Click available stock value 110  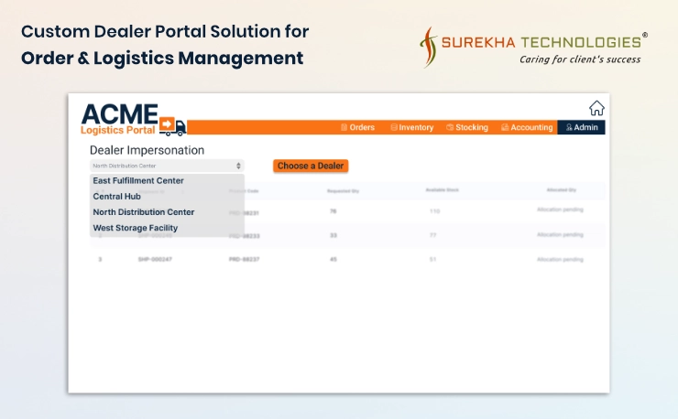(434, 211)
